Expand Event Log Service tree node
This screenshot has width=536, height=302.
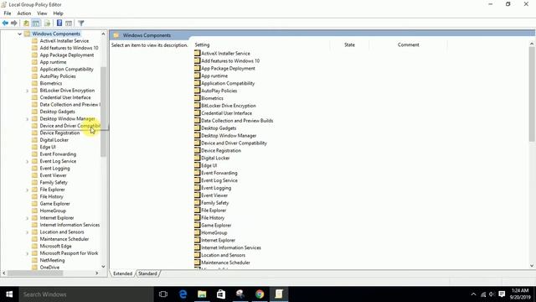pos(28,161)
